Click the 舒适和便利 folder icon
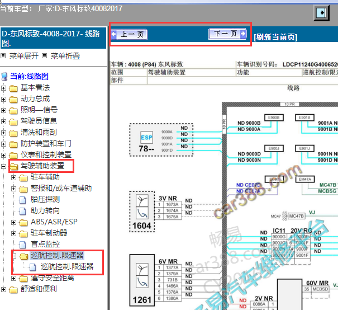 13,290
